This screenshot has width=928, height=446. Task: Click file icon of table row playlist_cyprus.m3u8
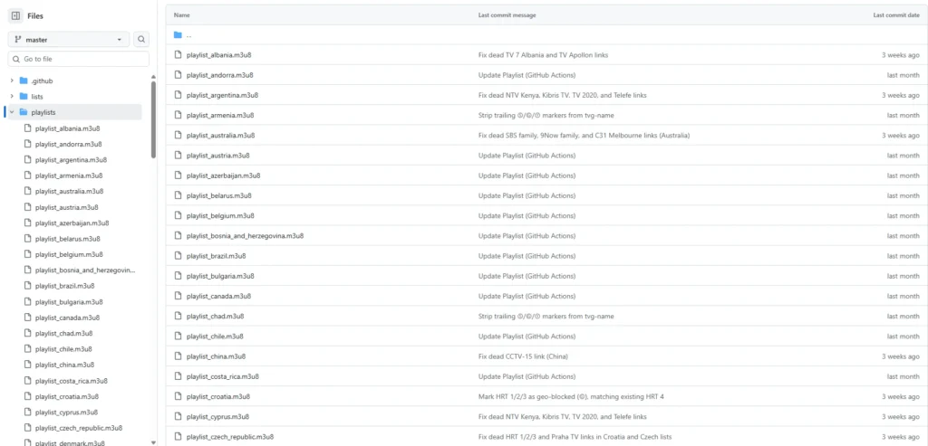pos(178,416)
